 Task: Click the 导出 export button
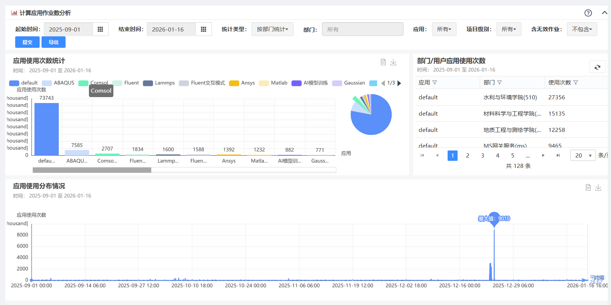(x=53, y=42)
